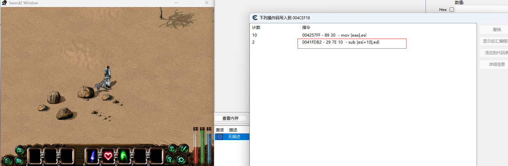
Task: Click the blue mana tube gauge
Action: [209, 145]
